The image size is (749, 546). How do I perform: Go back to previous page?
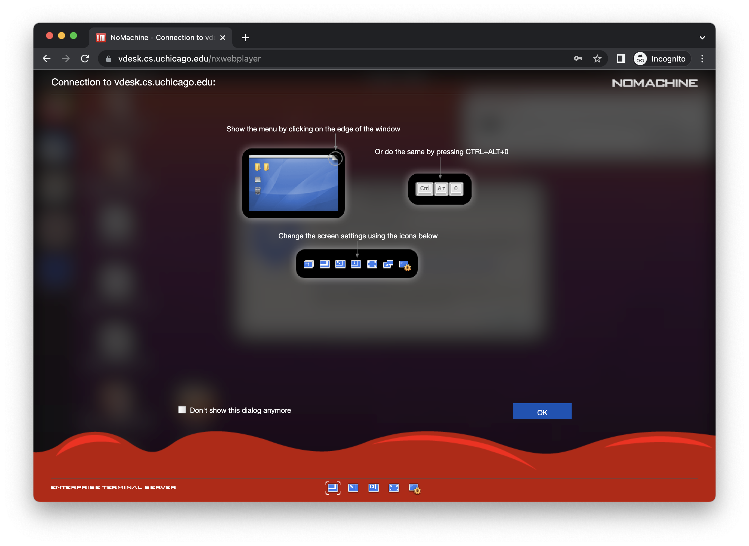click(x=47, y=59)
